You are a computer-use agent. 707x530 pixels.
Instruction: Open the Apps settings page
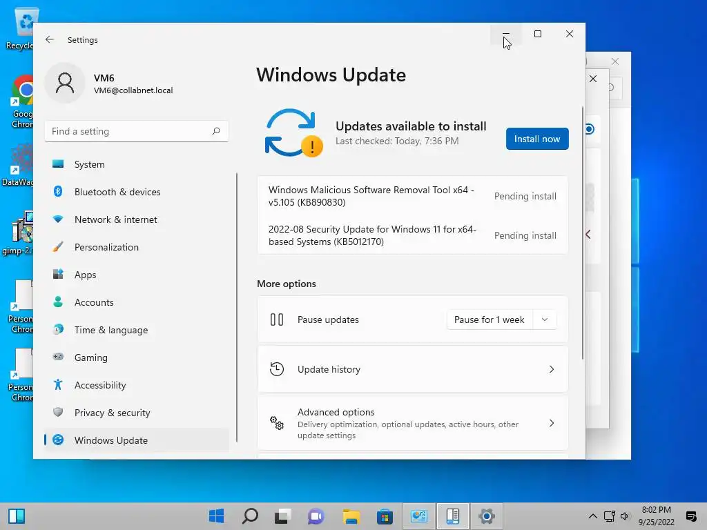[137, 275]
